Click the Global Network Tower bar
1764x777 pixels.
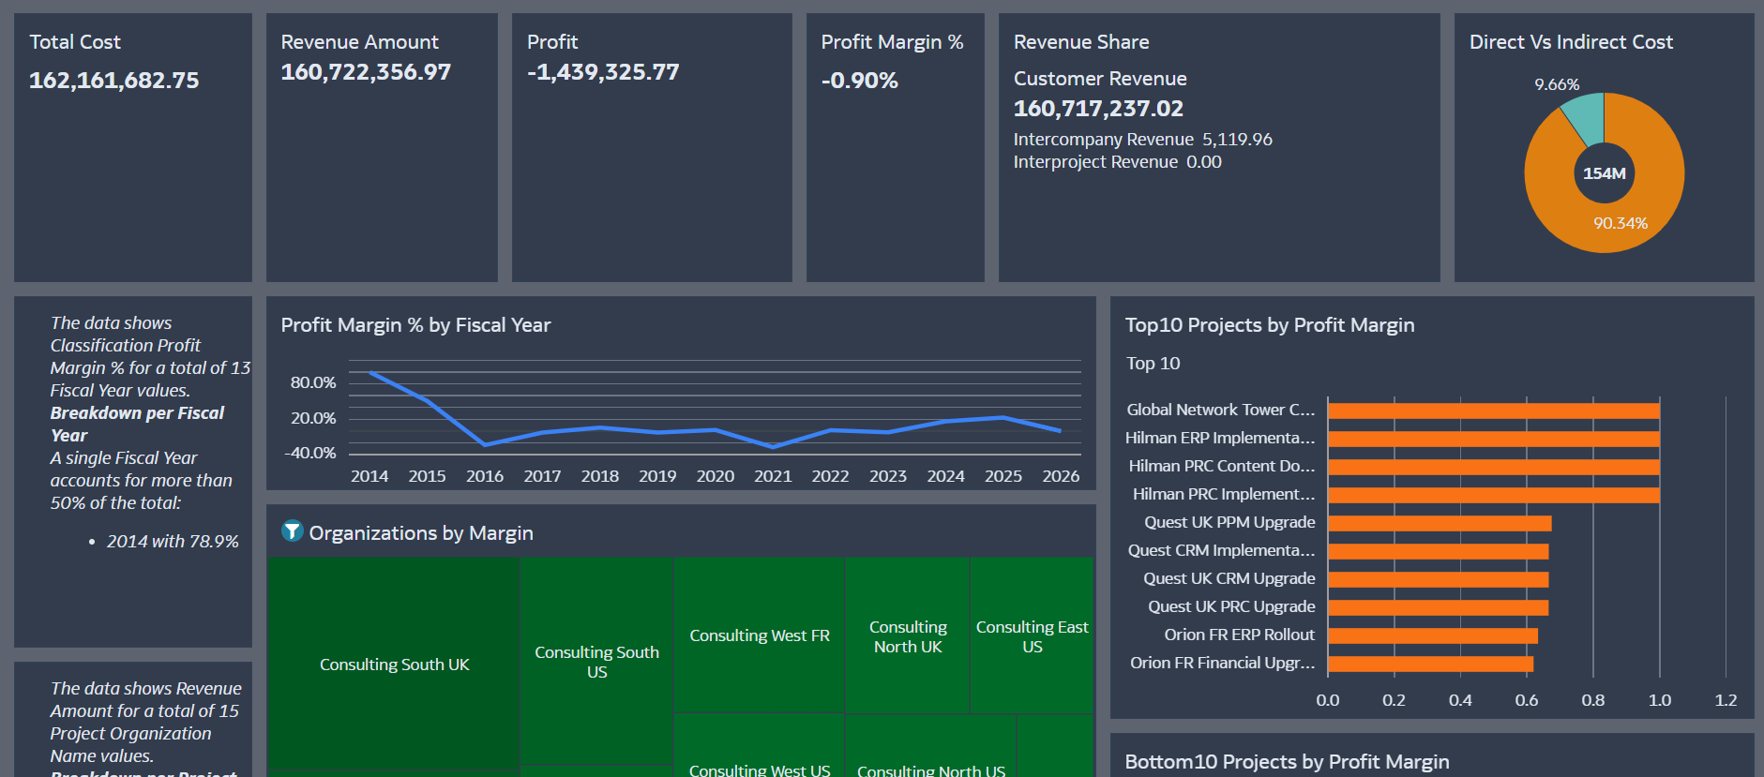(x=1493, y=411)
